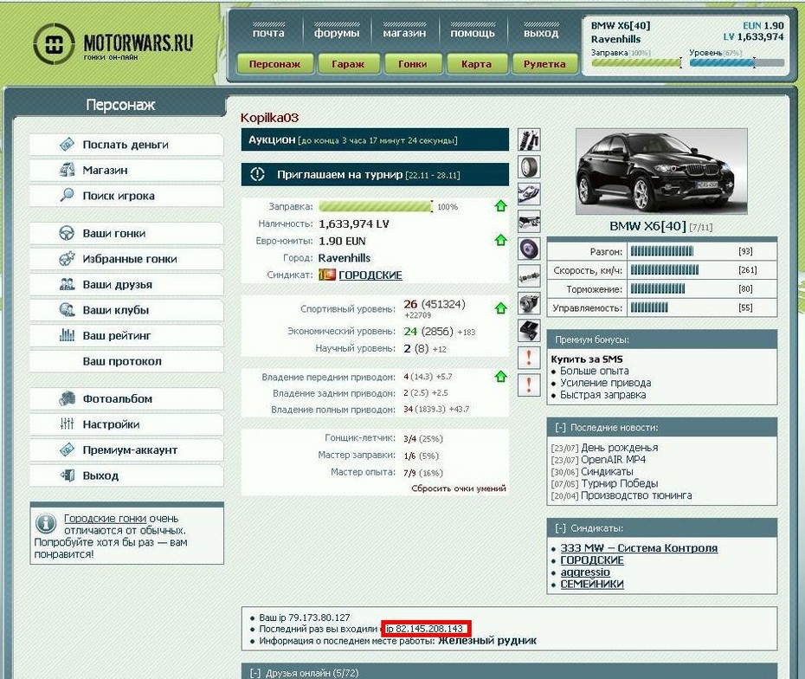Open the turbocharger part icon

[x=529, y=303]
